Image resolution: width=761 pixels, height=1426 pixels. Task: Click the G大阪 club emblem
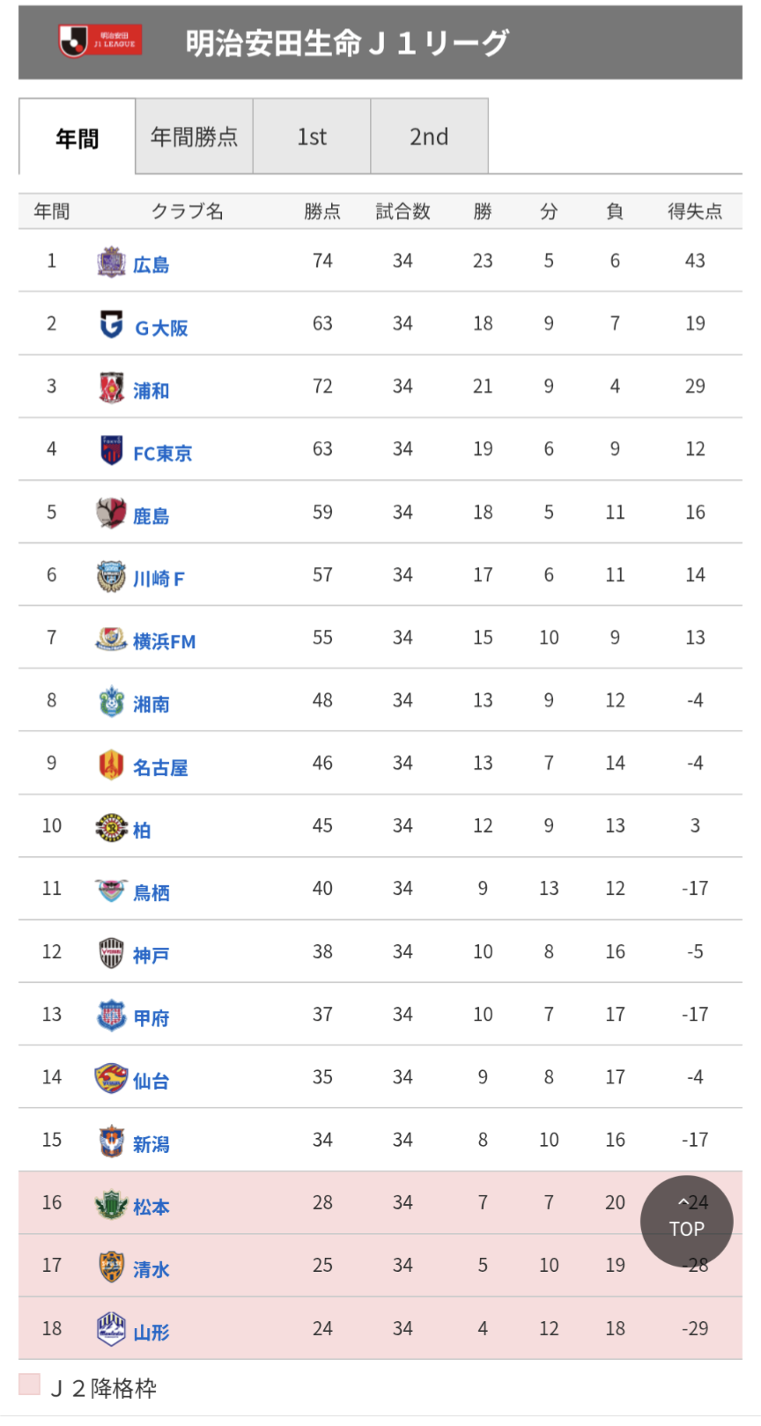click(111, 325)
